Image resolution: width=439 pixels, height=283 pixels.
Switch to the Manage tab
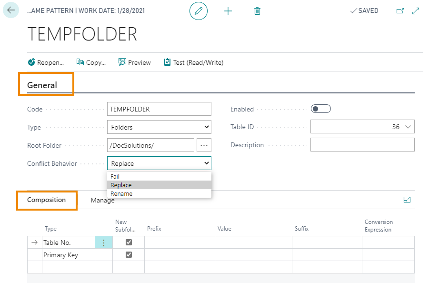(x=102, y=201)
